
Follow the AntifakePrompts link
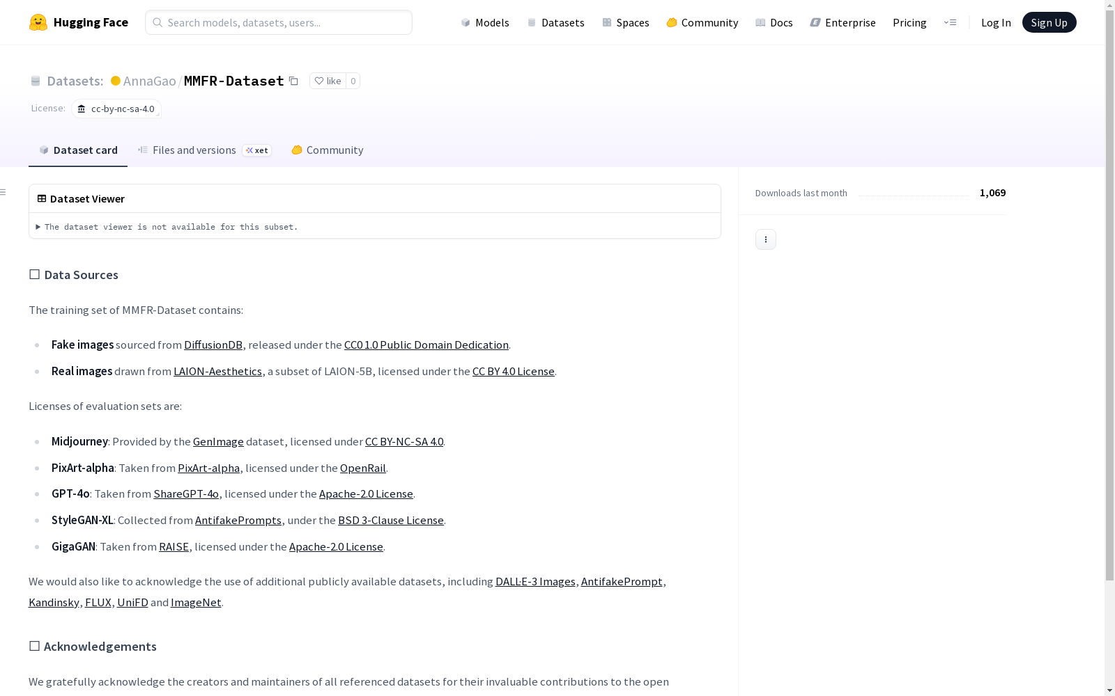click(238, 521)
